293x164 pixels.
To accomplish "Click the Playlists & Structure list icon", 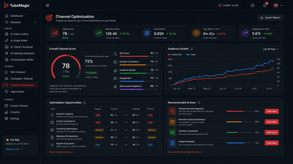I will click(x=52, y=145).
